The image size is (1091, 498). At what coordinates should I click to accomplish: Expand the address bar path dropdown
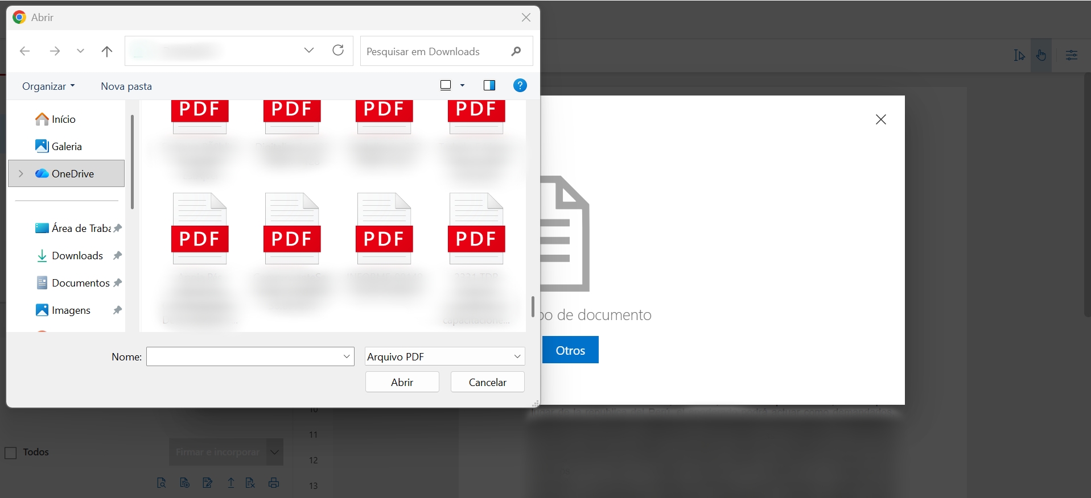click(x=309, y=51)
